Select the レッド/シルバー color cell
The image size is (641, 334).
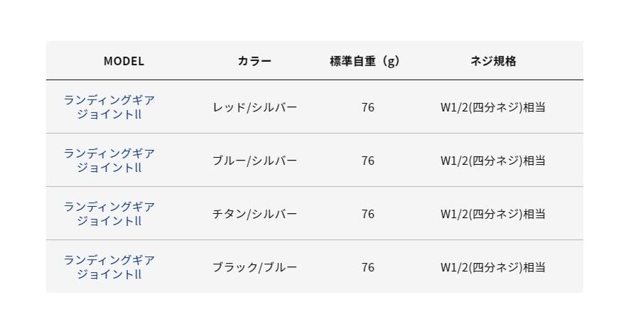(x=254, y=107)
